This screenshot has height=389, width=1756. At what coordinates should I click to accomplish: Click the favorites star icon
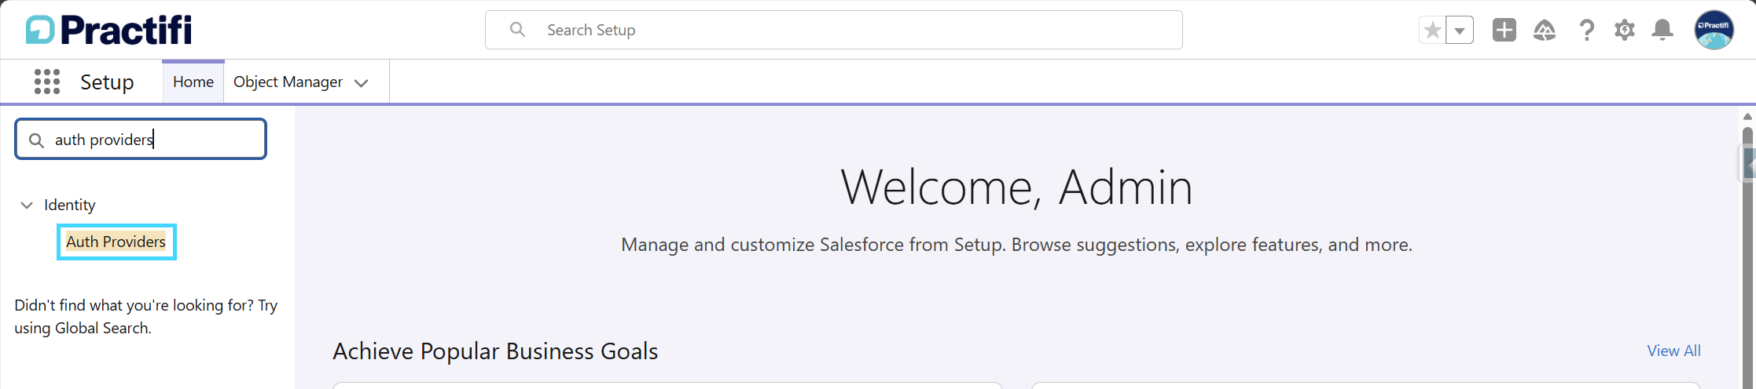[x=1432, y=31]
